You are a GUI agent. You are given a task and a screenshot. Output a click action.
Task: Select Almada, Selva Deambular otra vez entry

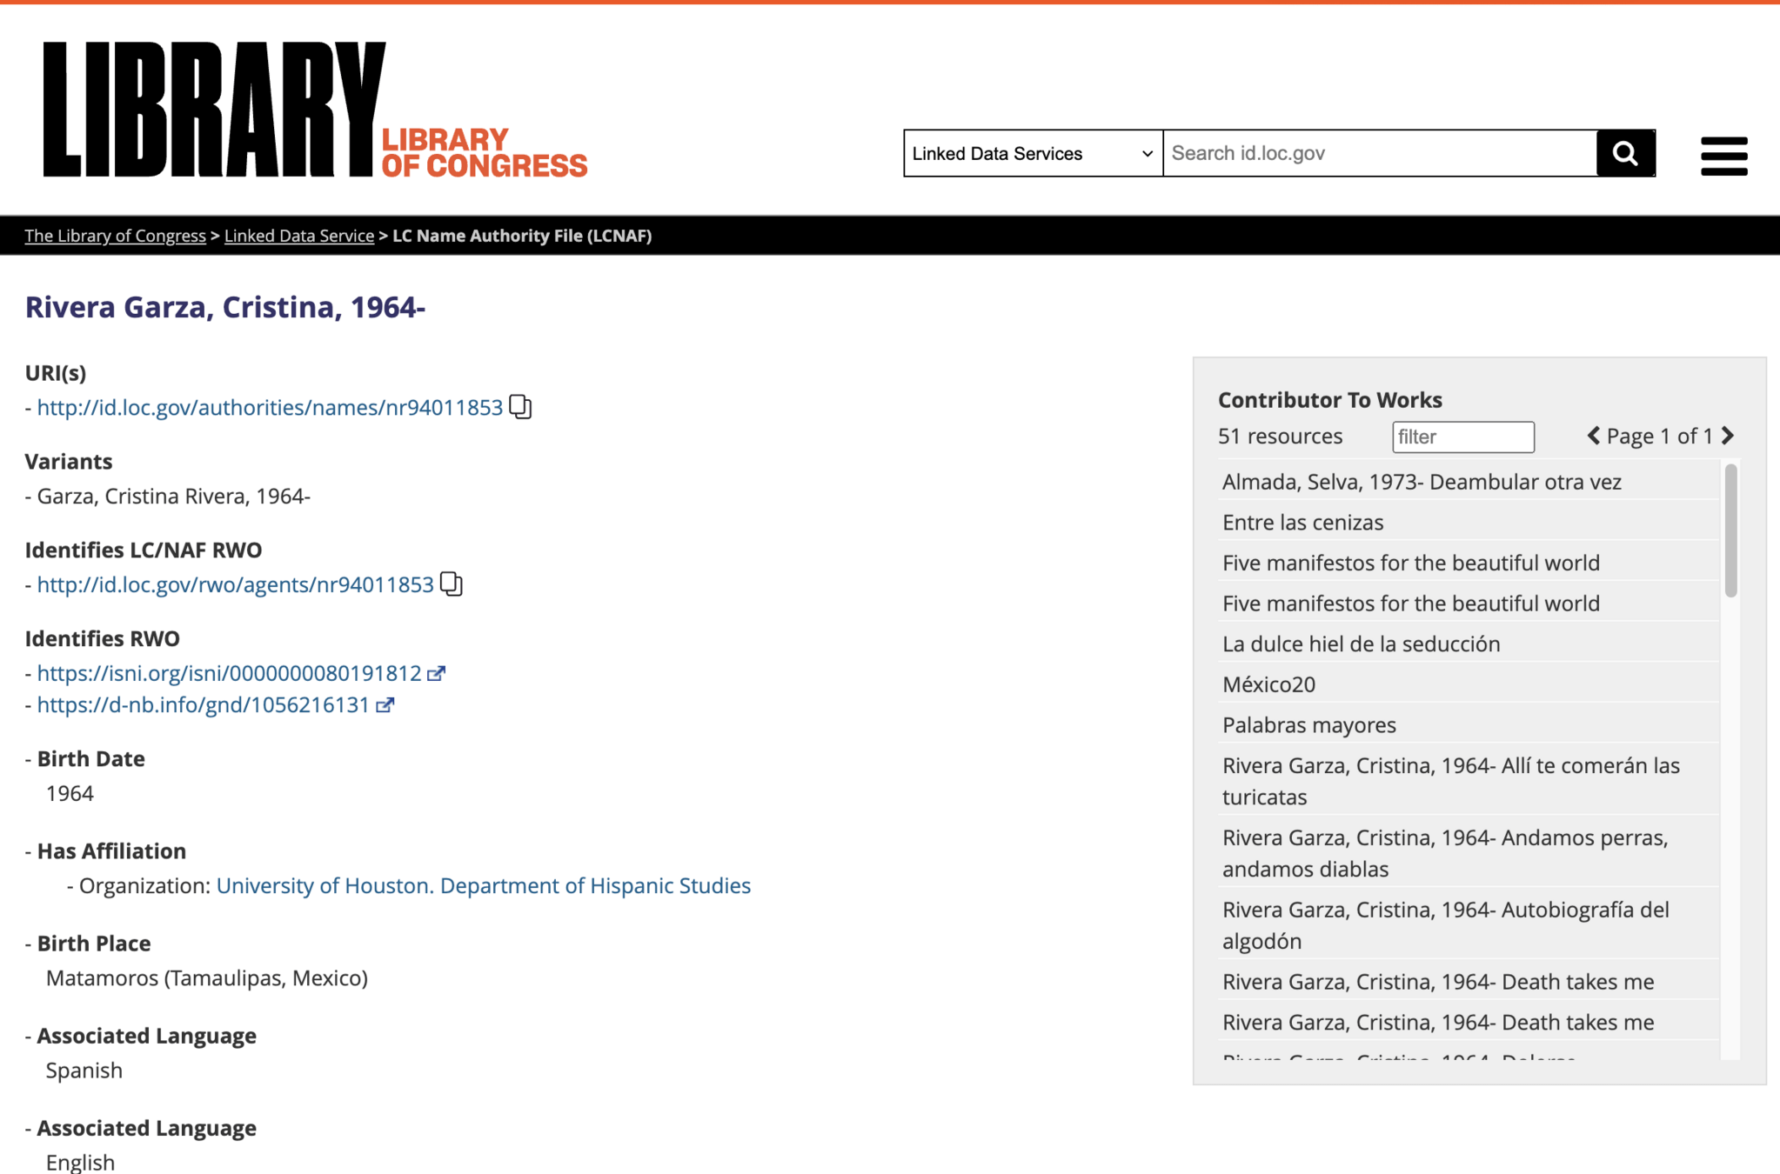coord(1421,482)
